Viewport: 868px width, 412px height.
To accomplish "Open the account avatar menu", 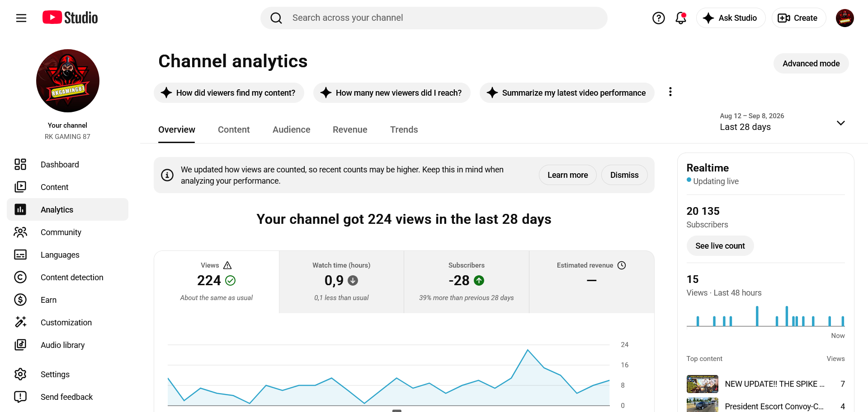I will (844, 18).
